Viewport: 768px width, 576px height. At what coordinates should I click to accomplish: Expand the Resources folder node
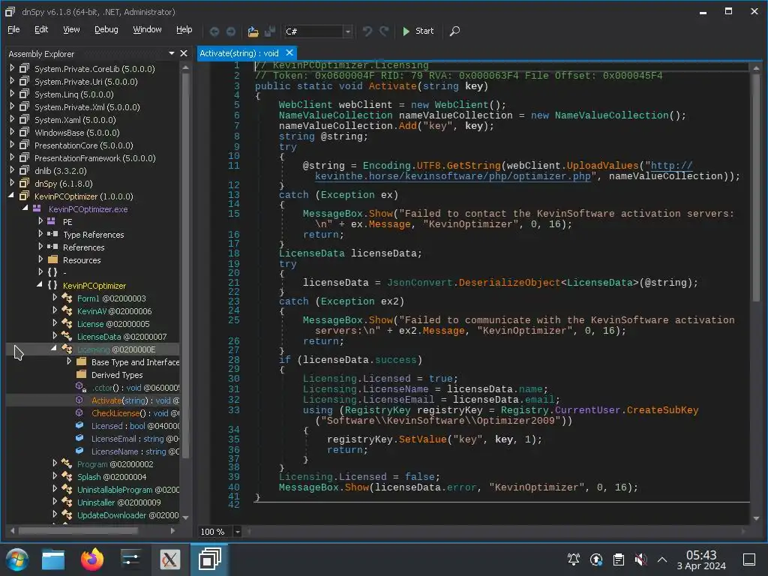click(x=40, y=259)
